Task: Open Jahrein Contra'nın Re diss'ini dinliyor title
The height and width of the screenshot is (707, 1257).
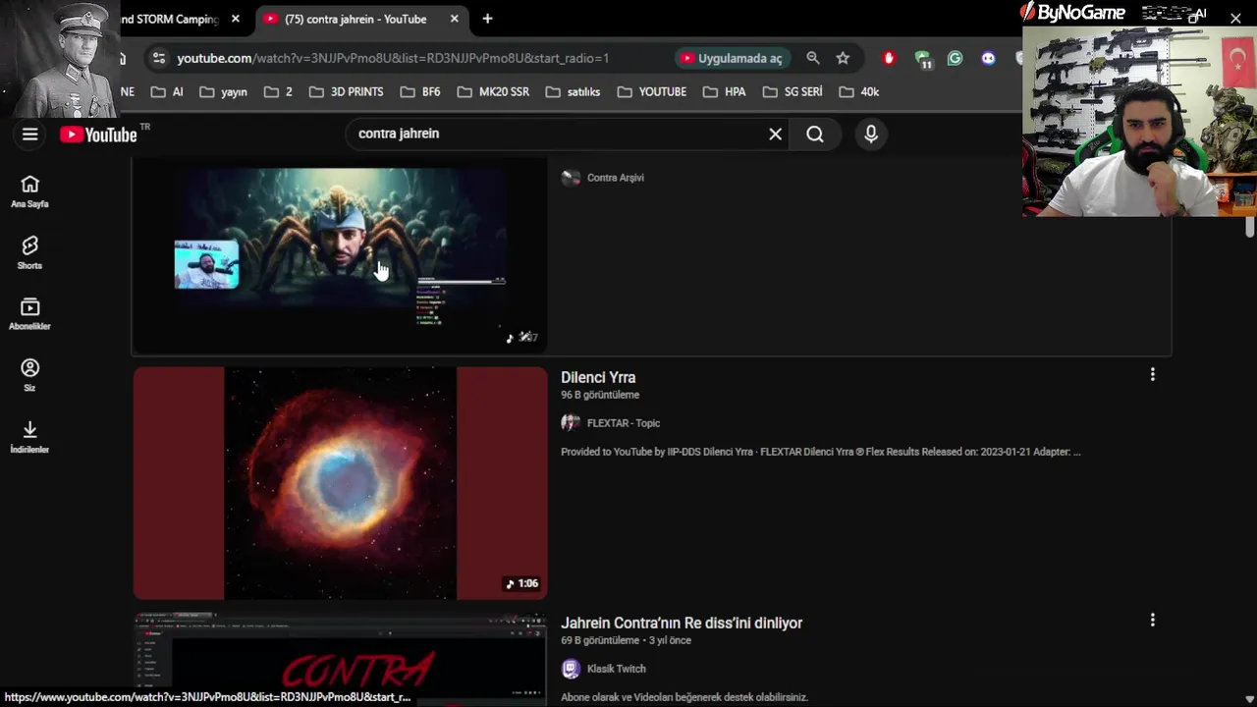Action: coord(682,623)
